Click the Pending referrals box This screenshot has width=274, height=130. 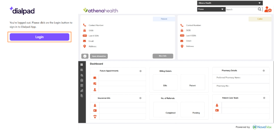point(192,110)
